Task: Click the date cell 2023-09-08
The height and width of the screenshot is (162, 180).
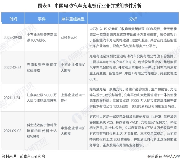Action: pyautogui.click(x=13, y=37)
